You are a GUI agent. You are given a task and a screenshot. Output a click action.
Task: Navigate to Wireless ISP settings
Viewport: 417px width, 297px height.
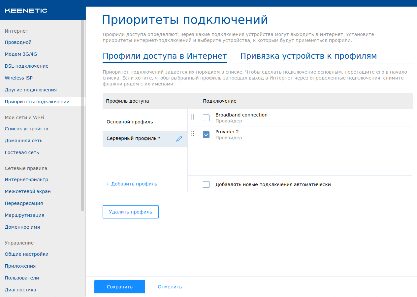[18, 78]
